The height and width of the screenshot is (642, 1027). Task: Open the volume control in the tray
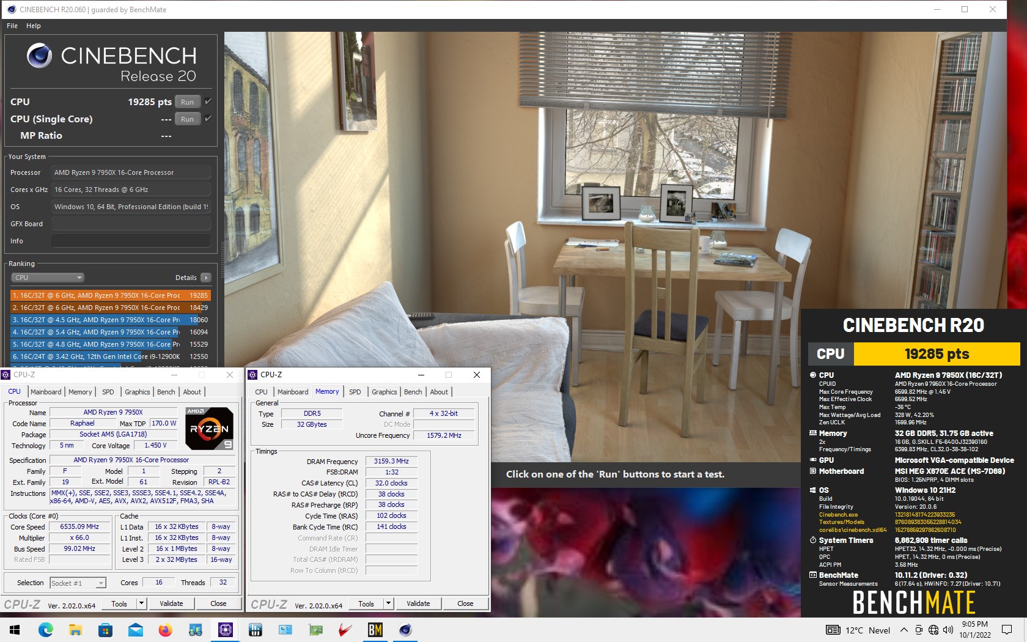948,630
